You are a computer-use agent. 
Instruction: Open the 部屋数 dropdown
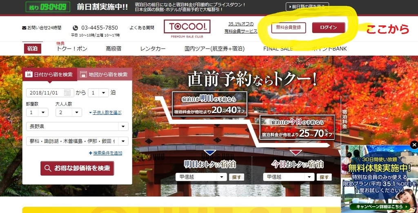click(37, 112)
